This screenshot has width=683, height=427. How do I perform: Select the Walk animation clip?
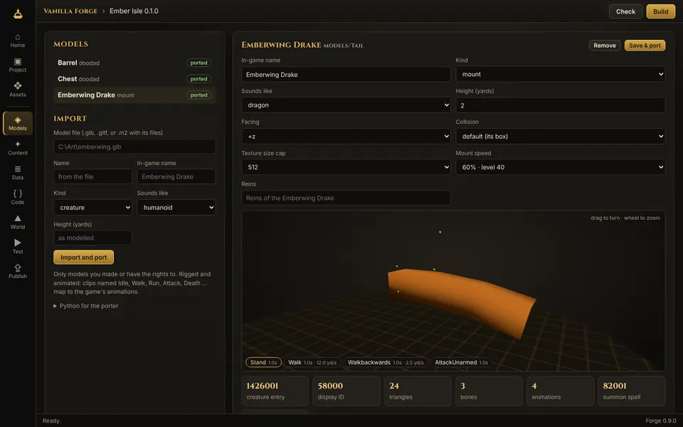(312, 362)
